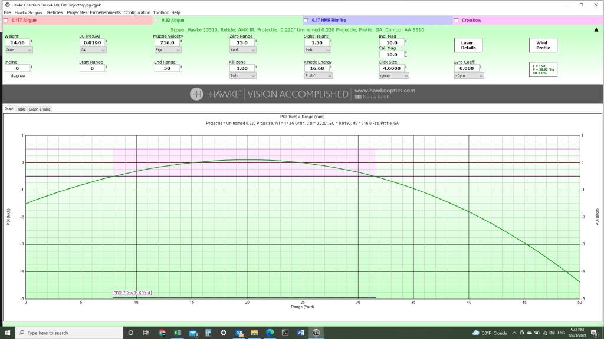Click the Wind Profile button
The width and height of the screenshot is (604, 339).
click(x=543, y=45)
